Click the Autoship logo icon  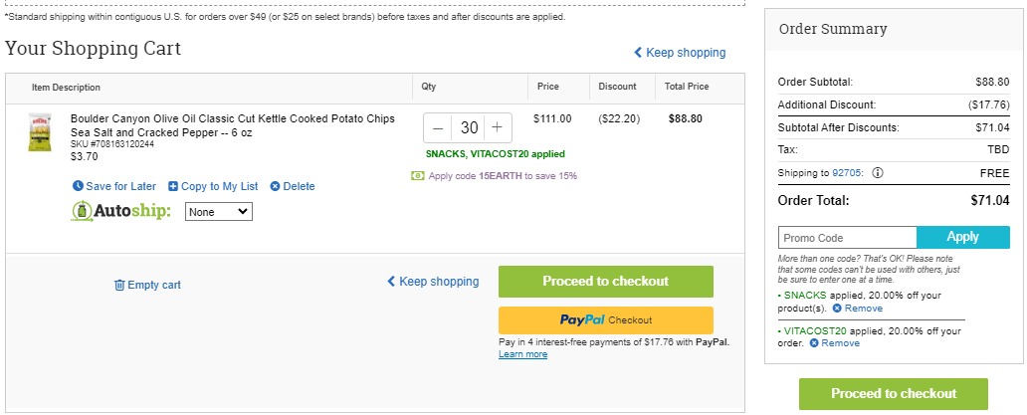82,211
